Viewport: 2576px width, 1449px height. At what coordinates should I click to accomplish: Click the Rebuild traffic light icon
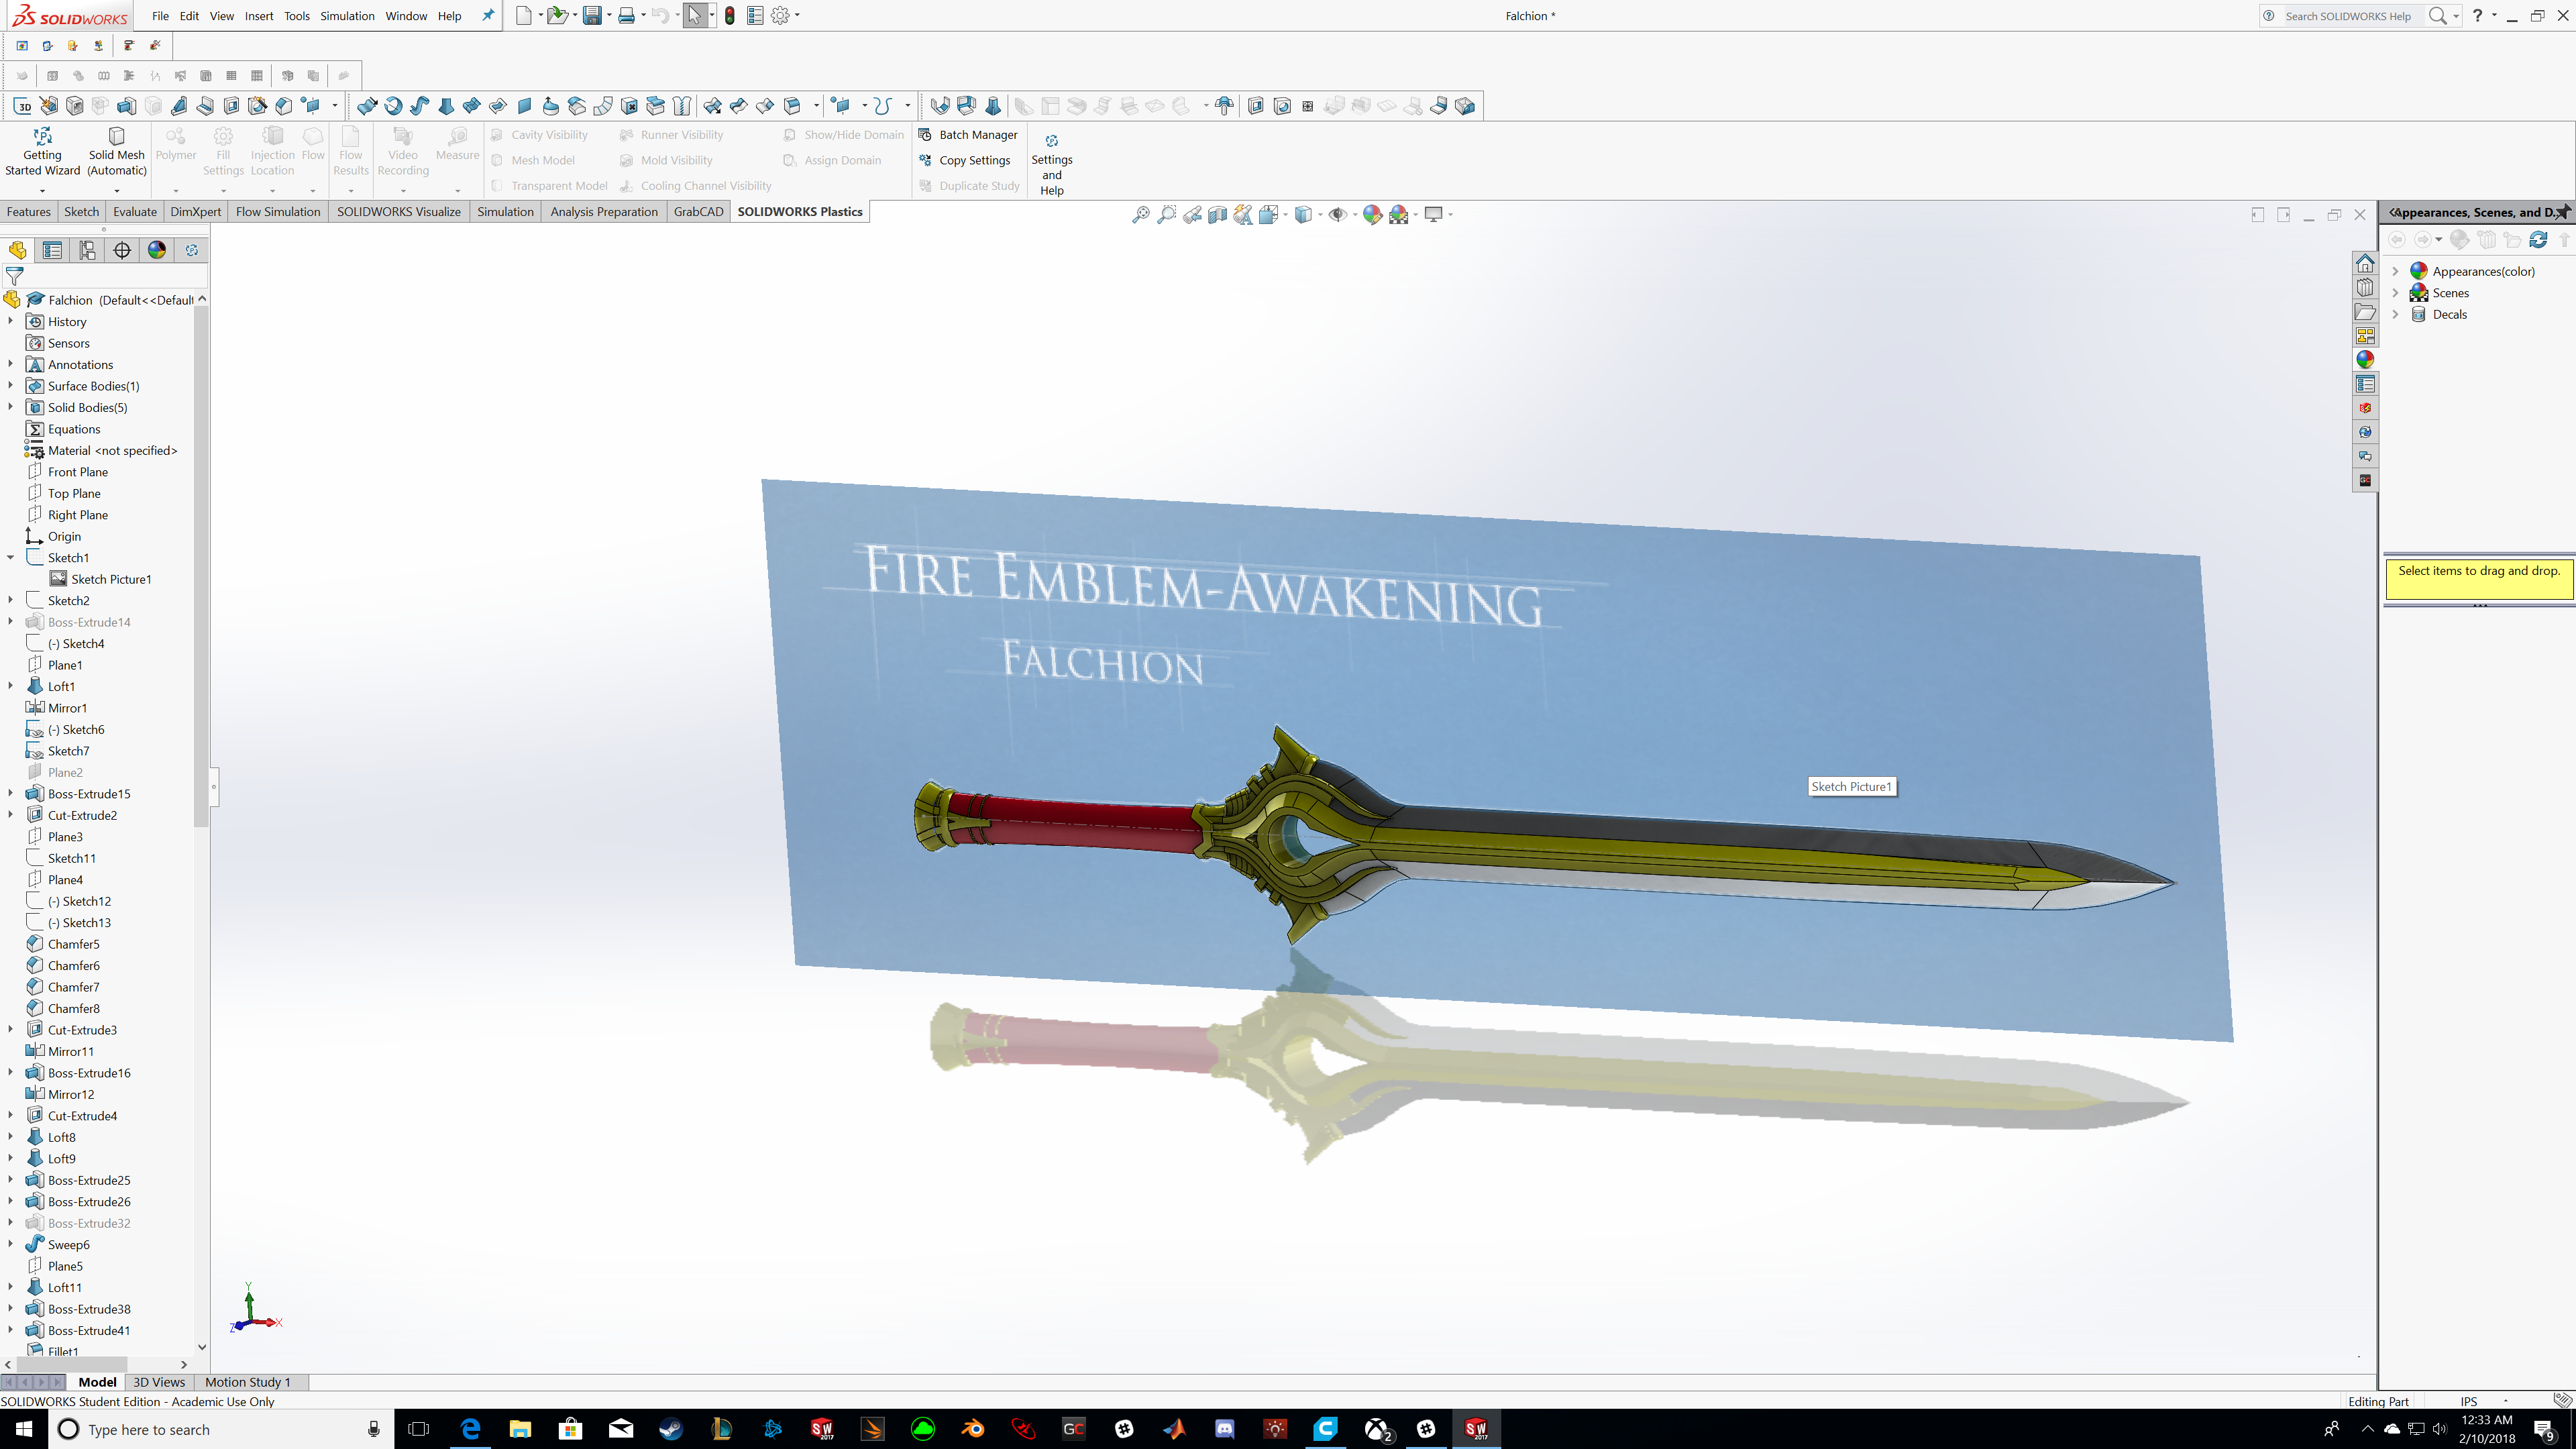(730, 16)
